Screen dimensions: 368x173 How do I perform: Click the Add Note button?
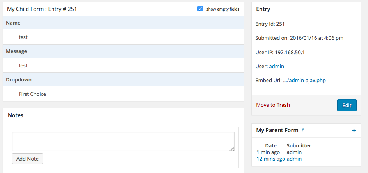pos(27,159)
